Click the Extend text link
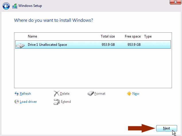The height and width of the screenshot is (136, 182). pos(66,102)
